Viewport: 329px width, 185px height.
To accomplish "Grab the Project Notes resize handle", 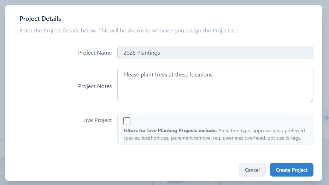I will (311, 100).
